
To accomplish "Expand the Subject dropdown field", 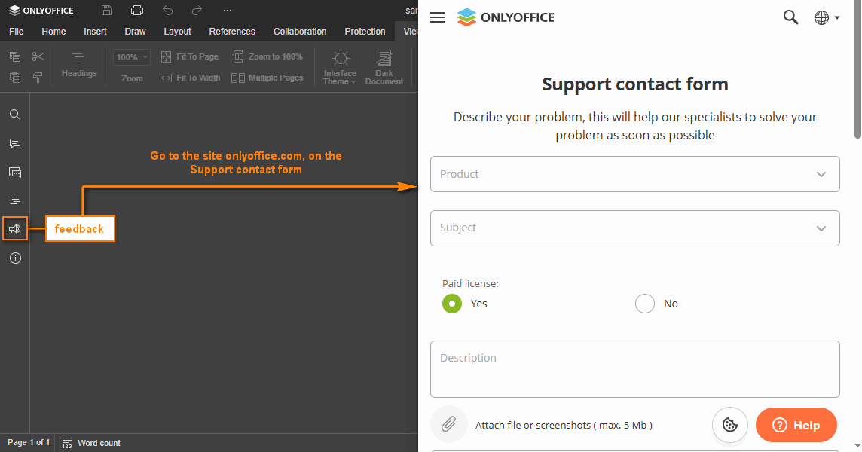I will point(635,228).
